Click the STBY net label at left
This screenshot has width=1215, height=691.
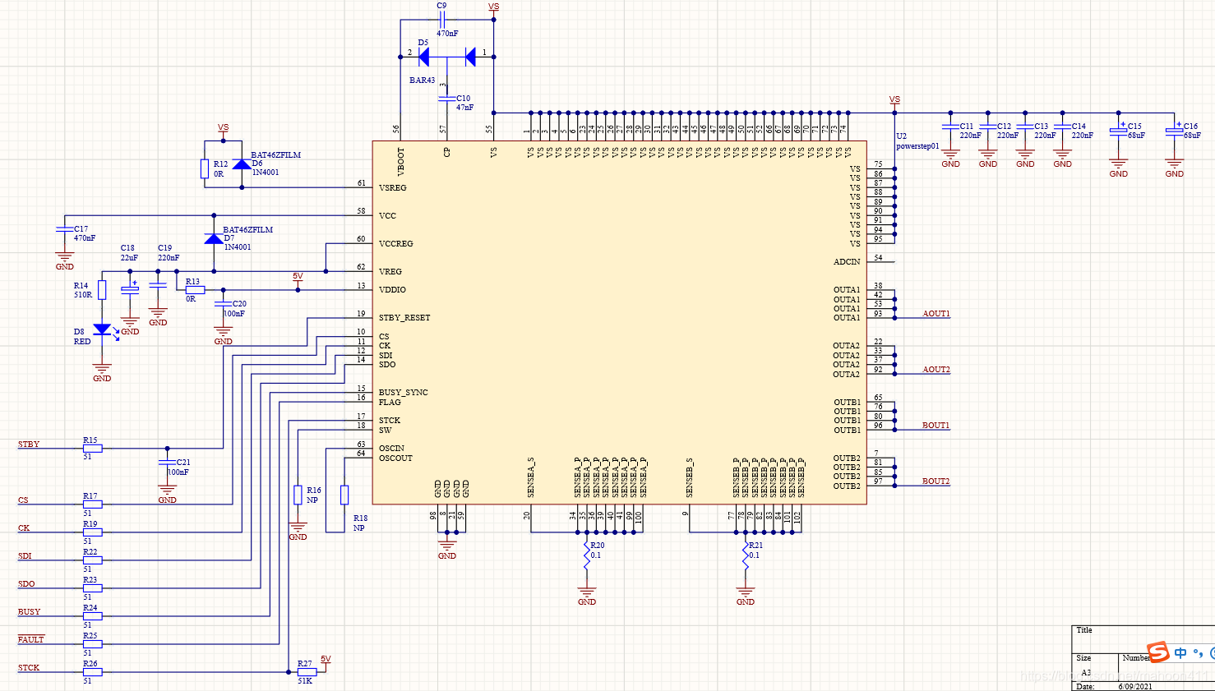coord(29,445)
